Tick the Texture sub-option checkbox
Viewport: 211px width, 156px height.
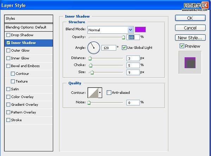(13, 82)
